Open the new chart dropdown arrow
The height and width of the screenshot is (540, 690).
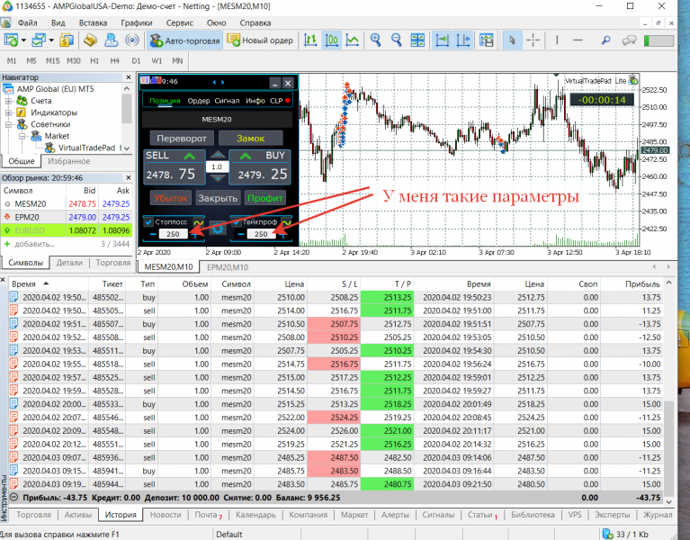coord(23,40)
